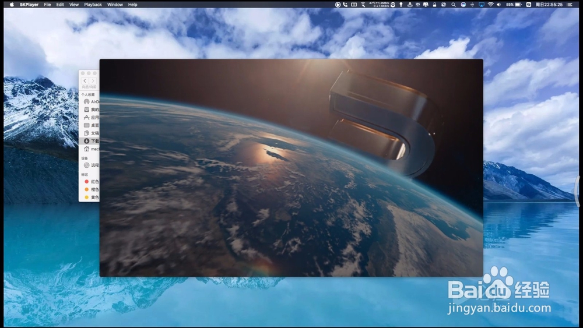Select the red 红色 tag in Finder

(x=89, y=182)
